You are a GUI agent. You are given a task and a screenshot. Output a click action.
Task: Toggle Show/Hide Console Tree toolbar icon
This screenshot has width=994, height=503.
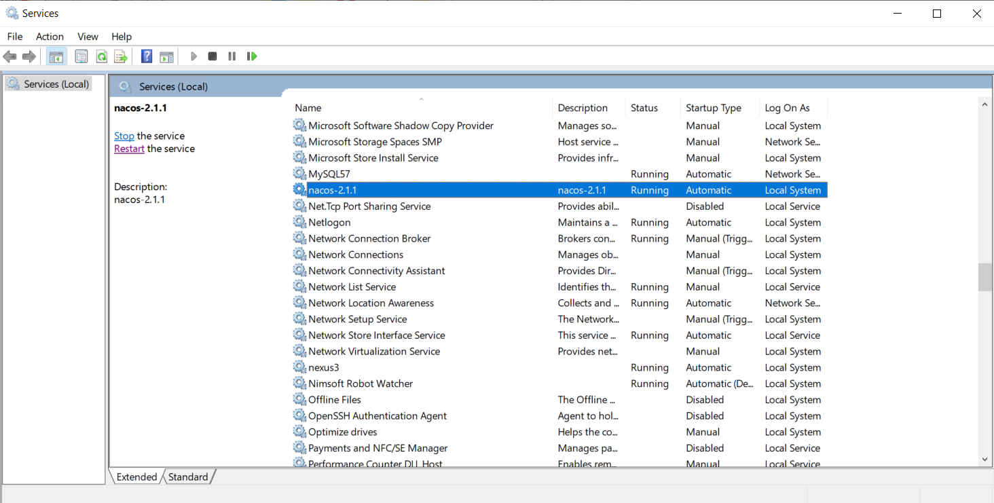pyautogui.click(x=56, y=56)
